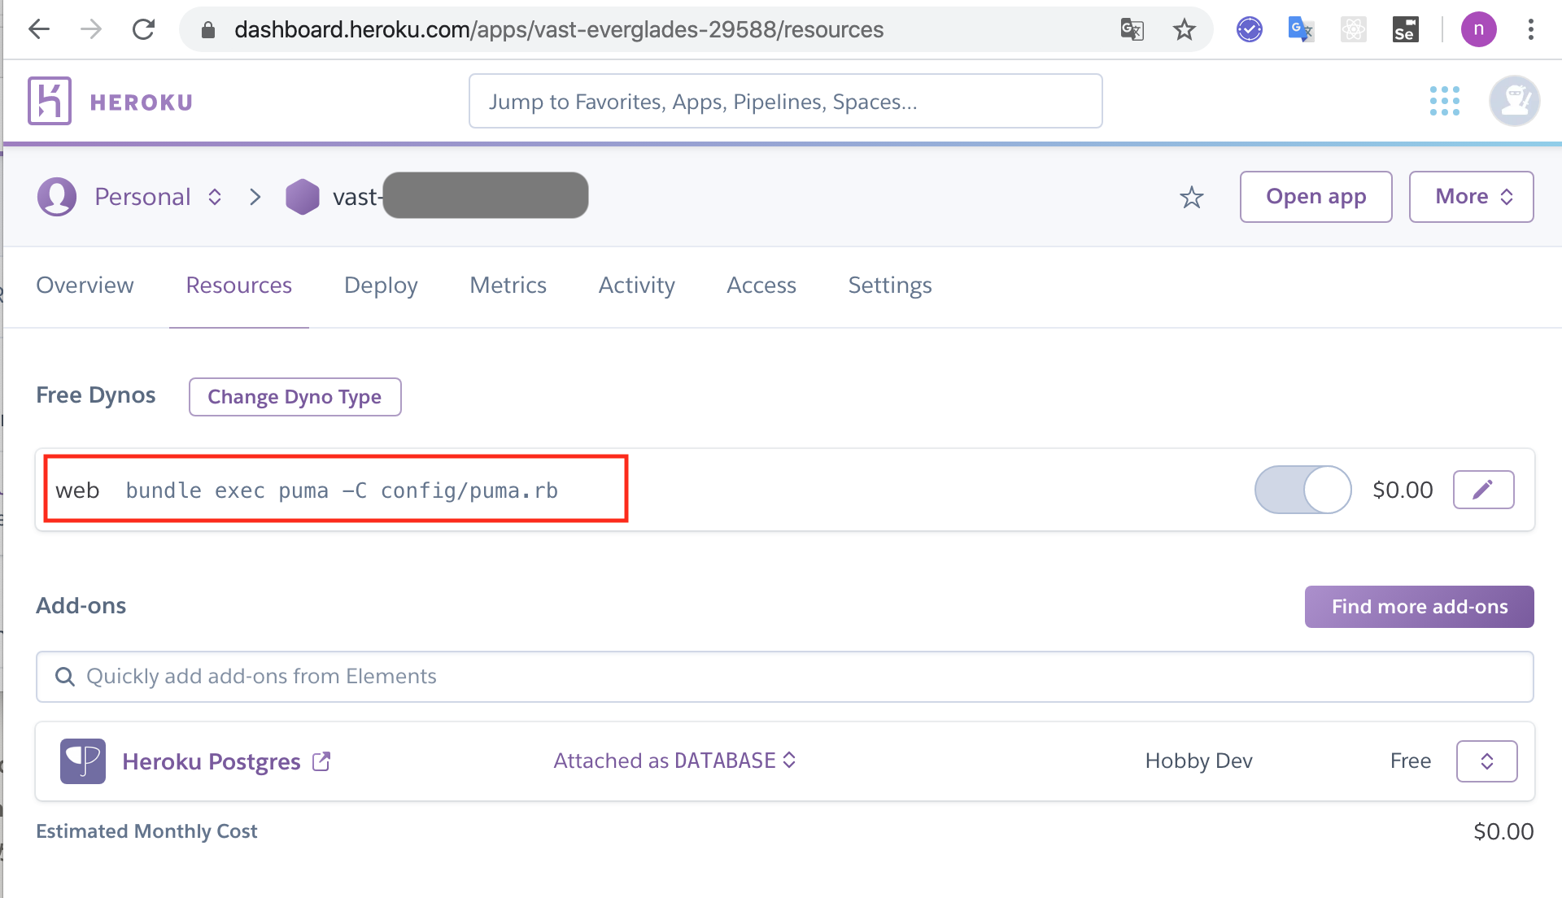This screenshot has width=1562, height=898.
Task: Click the purple hexagon app icon
Action: coord(302,197)
